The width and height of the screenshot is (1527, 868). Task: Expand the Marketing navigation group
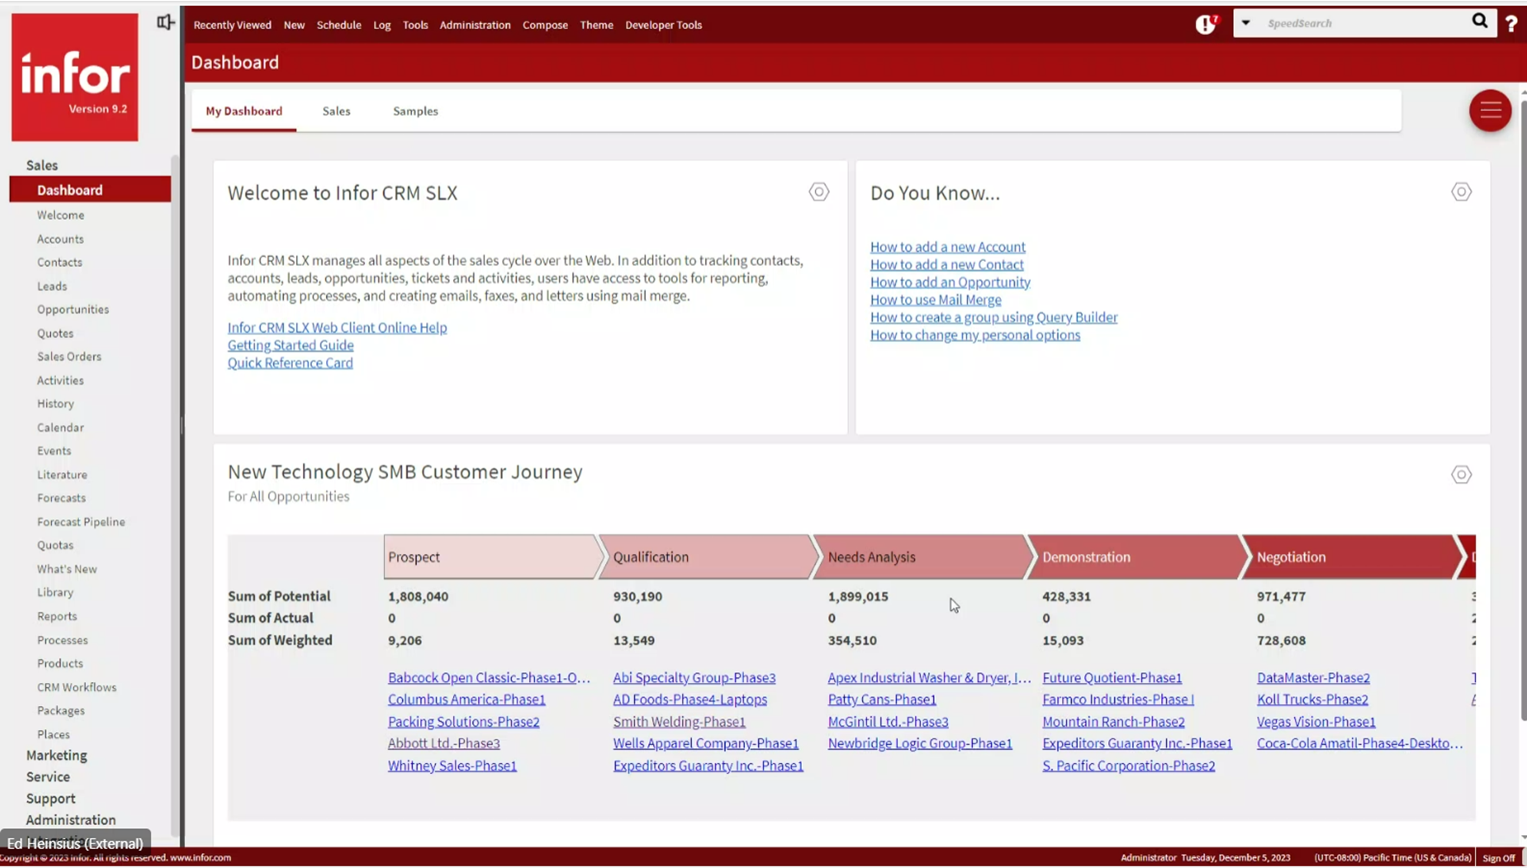(56, 755)
